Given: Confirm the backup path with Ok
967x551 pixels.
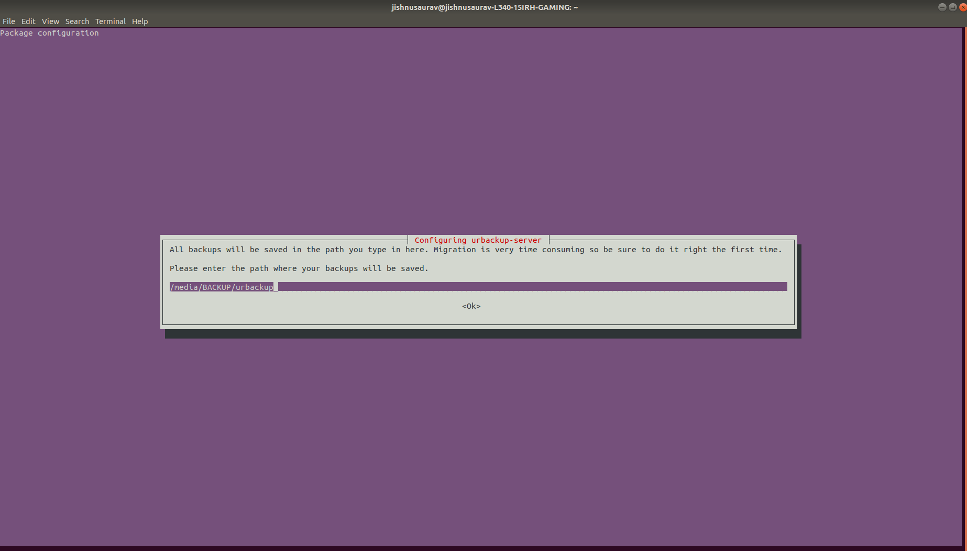Looking at the screenshot, I should coord(471,306).
